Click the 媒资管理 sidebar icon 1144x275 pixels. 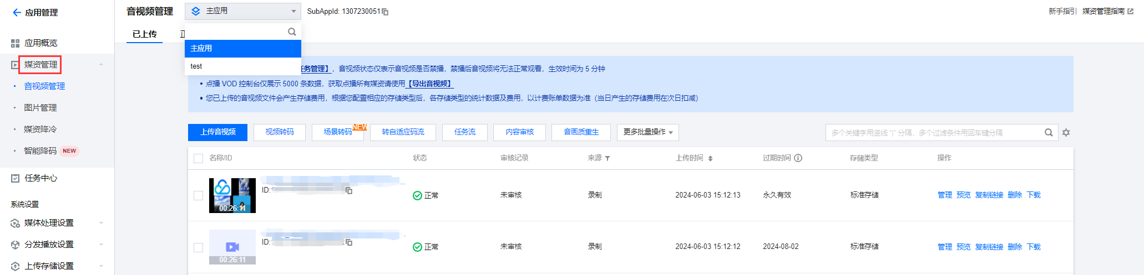(15, 65)
